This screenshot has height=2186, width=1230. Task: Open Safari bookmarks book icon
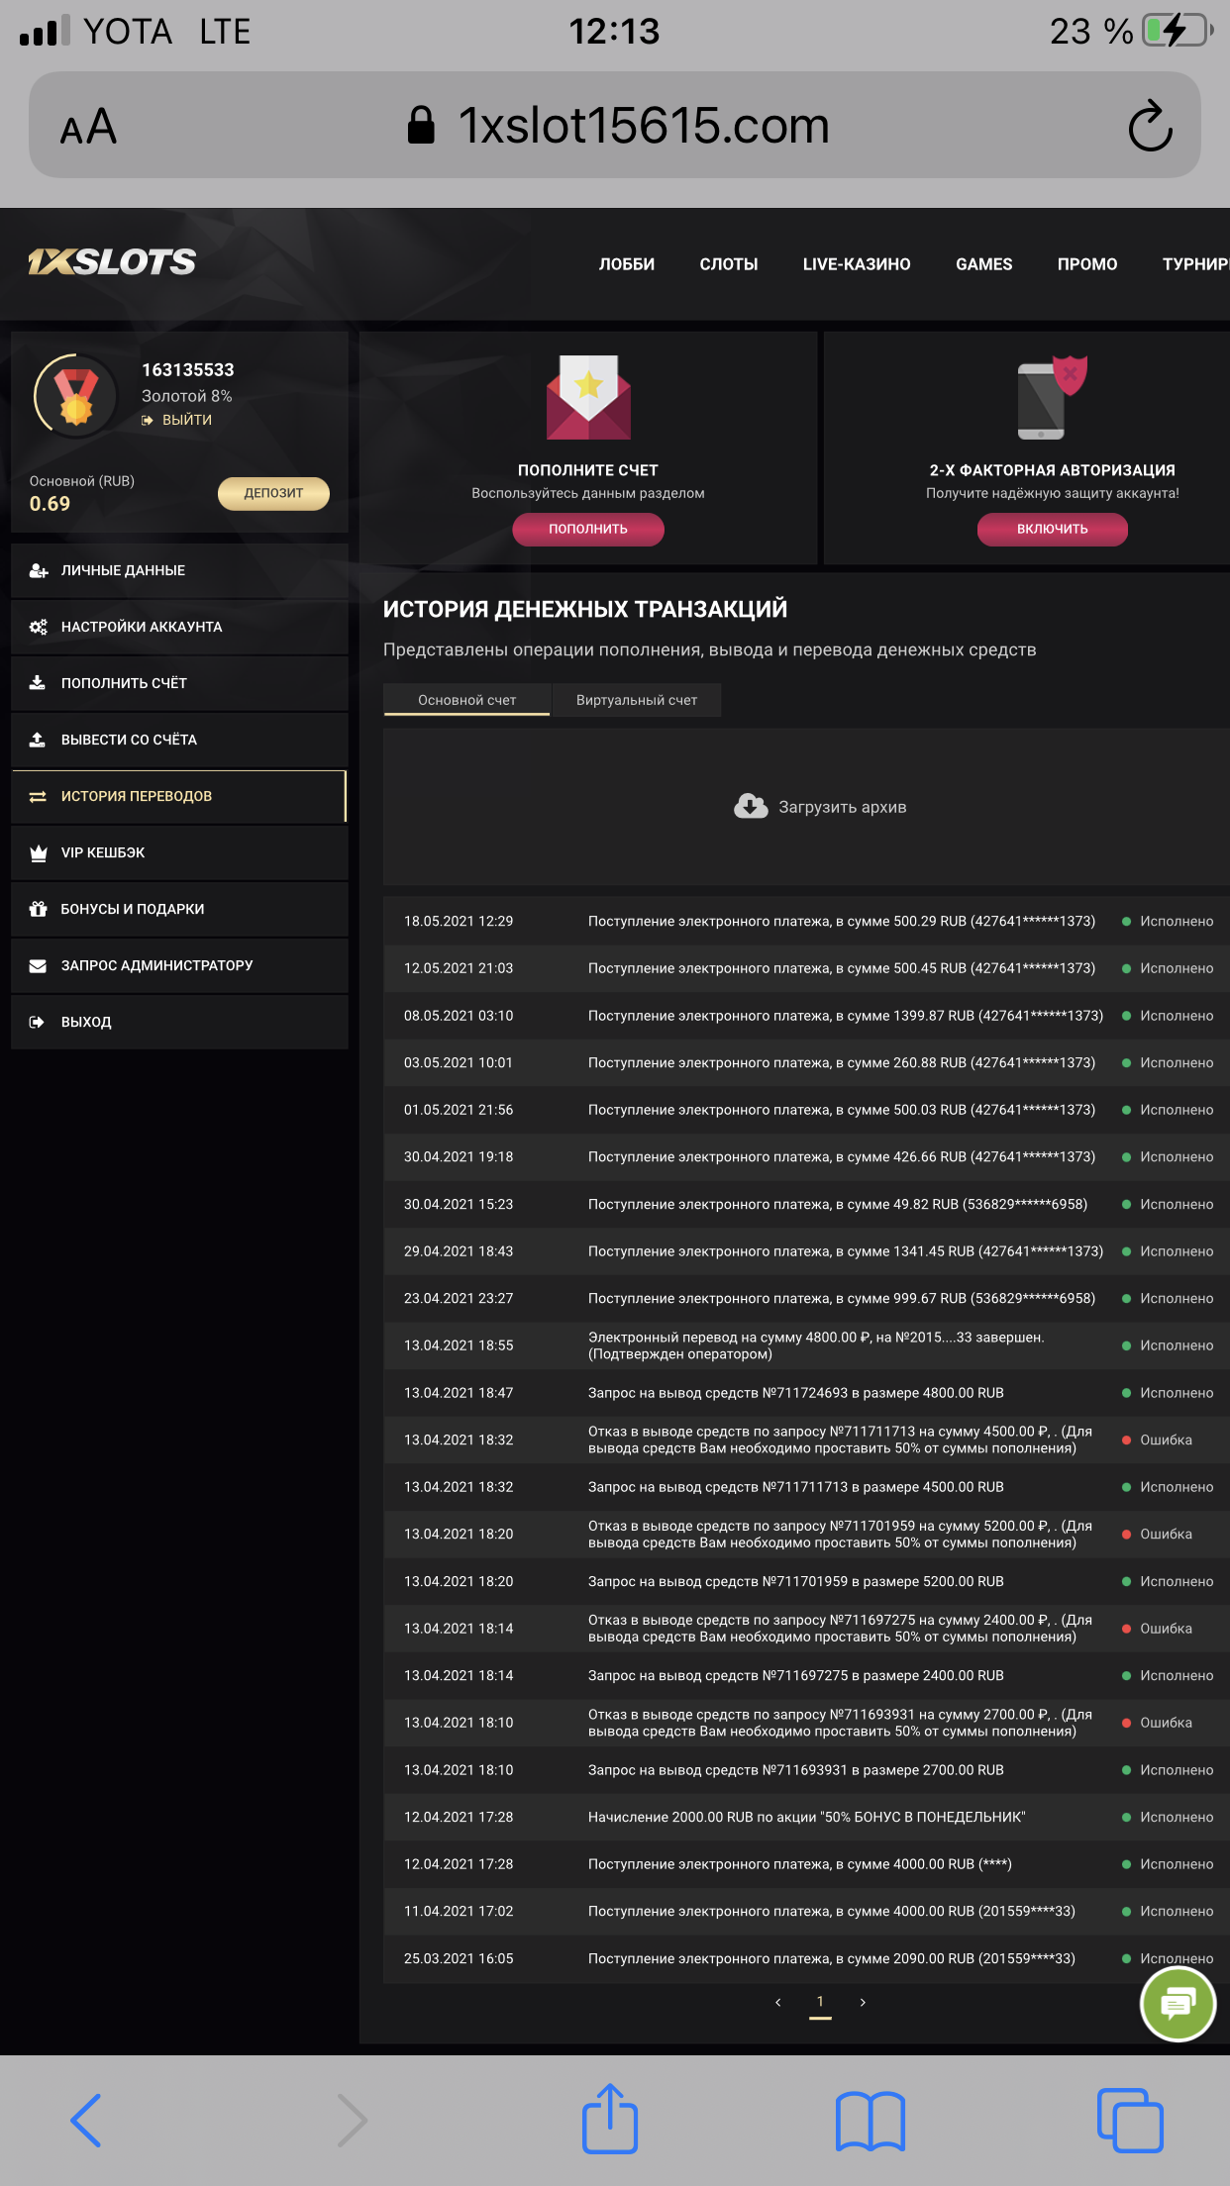[870, 2121]
